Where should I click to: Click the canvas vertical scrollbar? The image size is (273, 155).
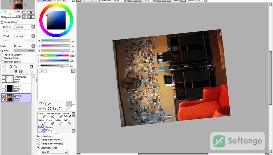[270, 78]
